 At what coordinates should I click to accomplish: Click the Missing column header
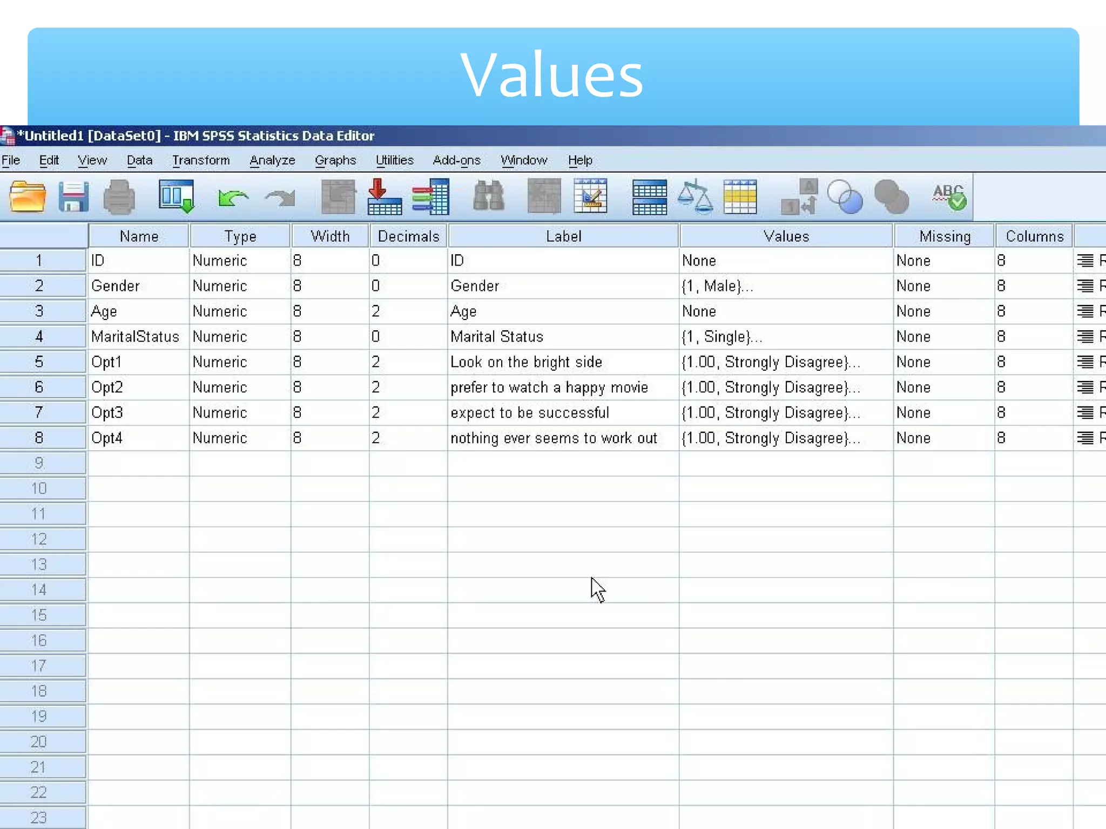point(945,236)
